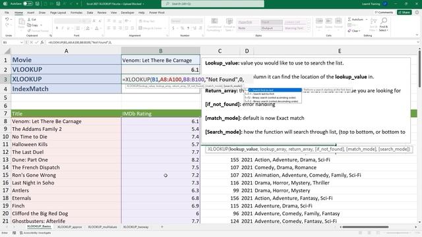Click the Save icon in title bar
The image size is (422, 237).
point(38,4)
